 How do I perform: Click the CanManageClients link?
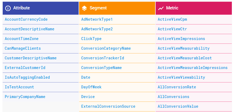(23, 48)
